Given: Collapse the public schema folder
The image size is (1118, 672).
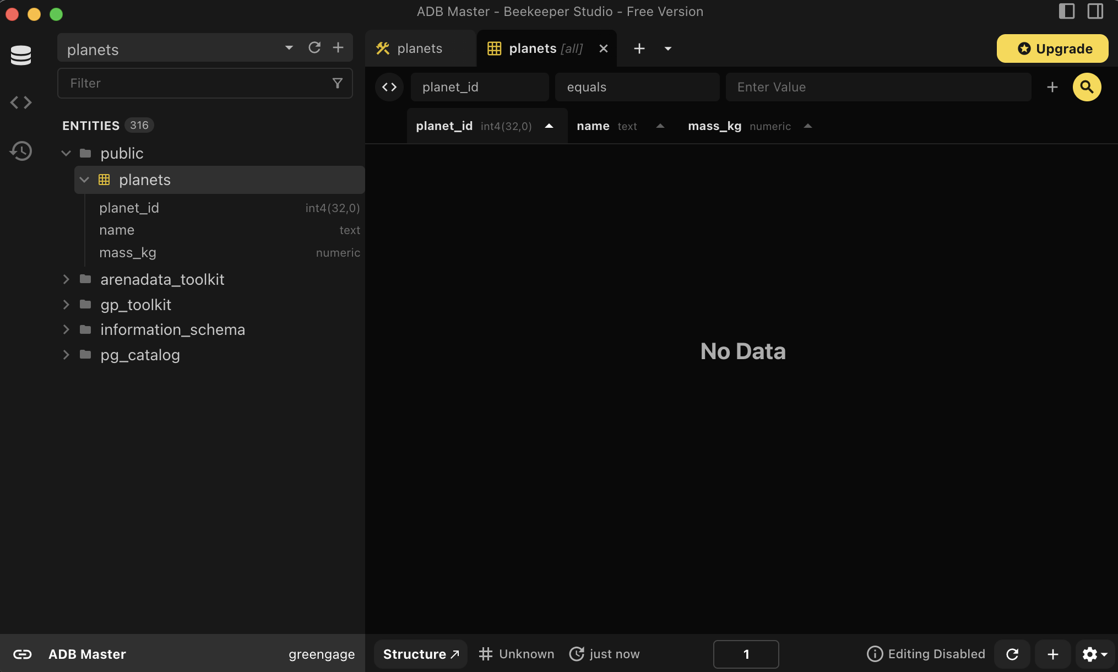Looking at the screenshot, I should click(66, 153).
